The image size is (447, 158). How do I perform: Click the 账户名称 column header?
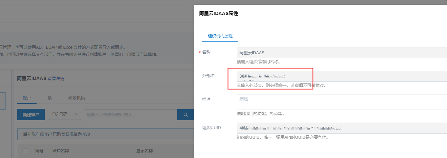click(61, 151)
